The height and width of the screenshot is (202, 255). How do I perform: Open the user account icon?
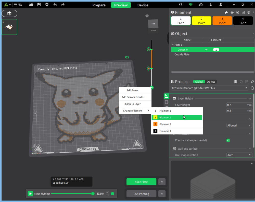pos(221,5)
